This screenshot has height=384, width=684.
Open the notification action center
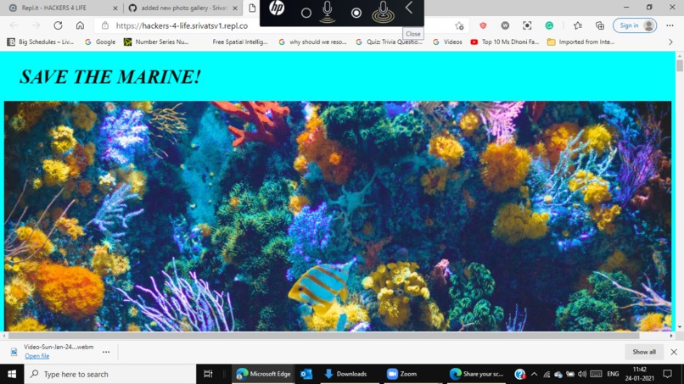667,374
